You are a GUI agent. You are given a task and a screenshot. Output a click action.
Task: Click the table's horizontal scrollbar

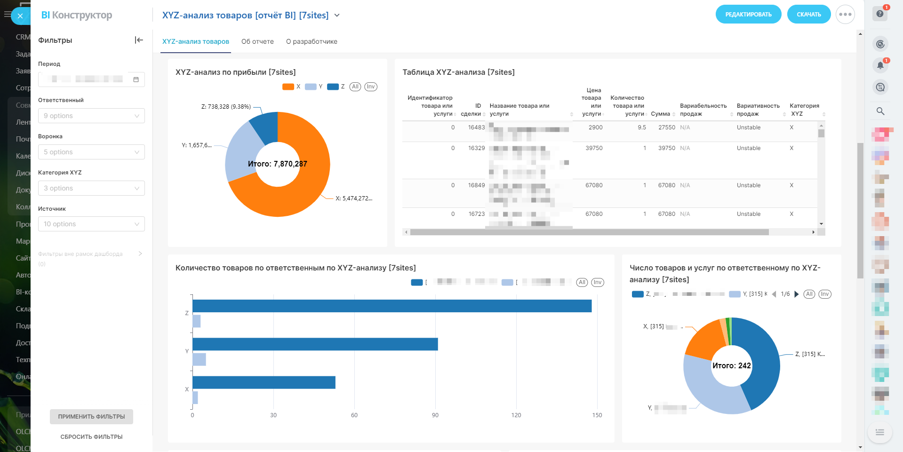[588, 232]
